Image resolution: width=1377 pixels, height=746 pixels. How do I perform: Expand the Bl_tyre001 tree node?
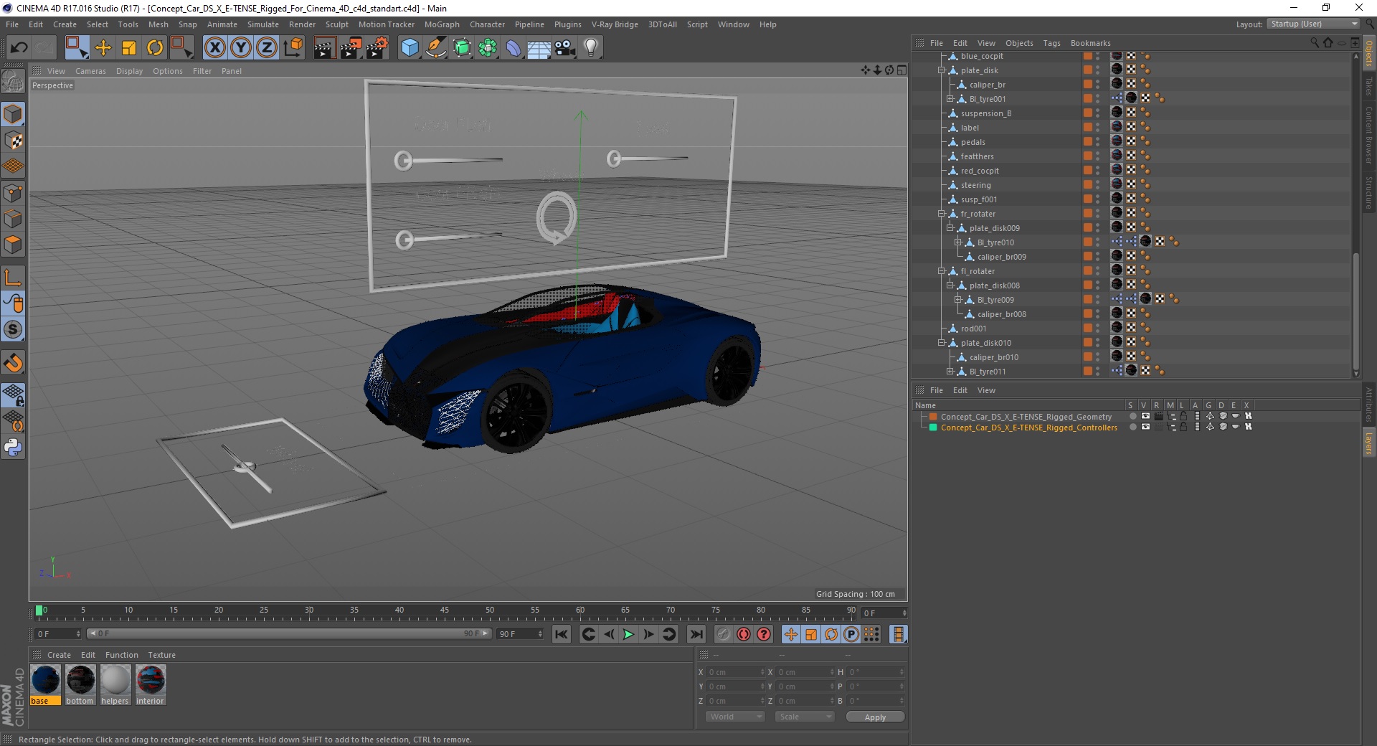[x=950, y=99]
